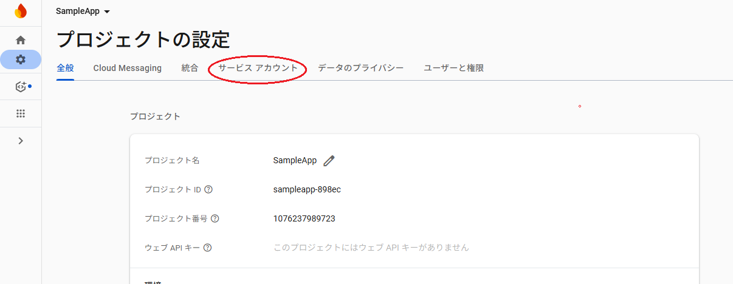Switch to the 統合 tab
733x284 pixels.
190,68
